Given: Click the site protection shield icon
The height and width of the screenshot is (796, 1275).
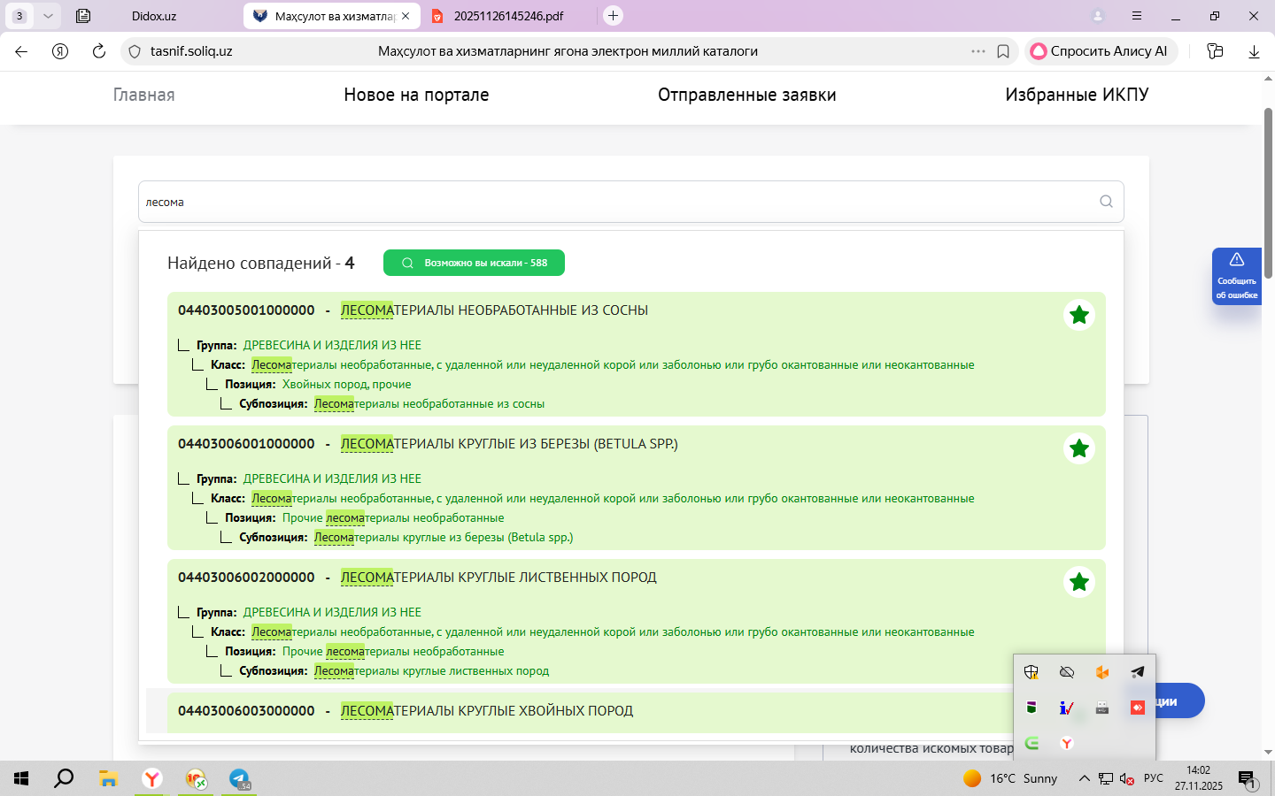Looking at the screenshot, I should pos(135,51).
